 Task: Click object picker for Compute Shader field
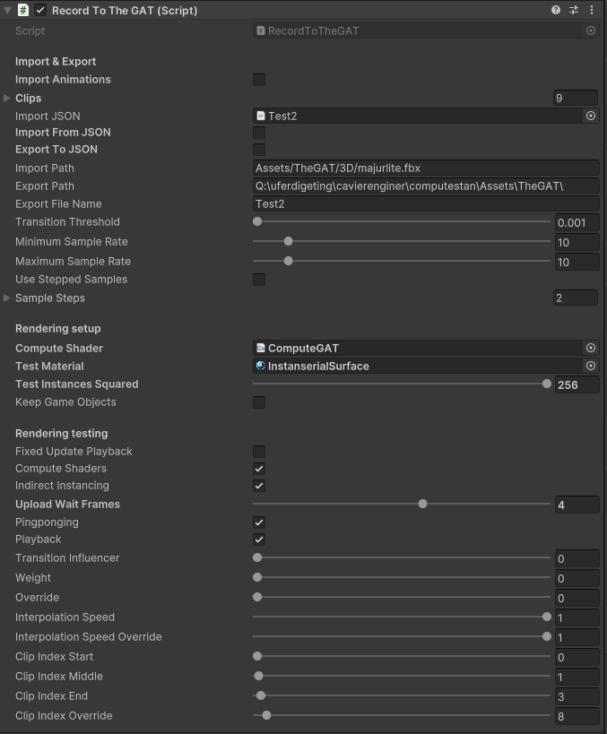pyautogui.click(x=591, y=348)
